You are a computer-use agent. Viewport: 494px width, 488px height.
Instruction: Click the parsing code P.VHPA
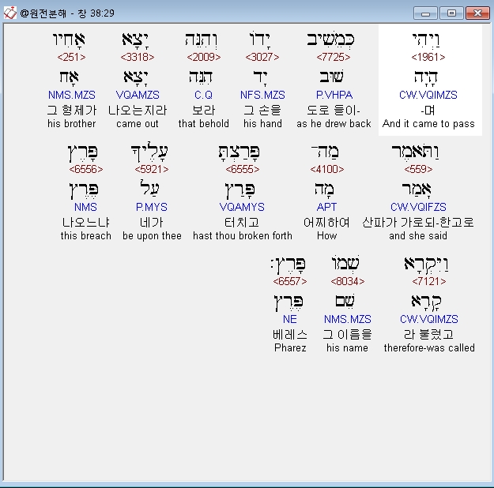click(x=334, y=95)
